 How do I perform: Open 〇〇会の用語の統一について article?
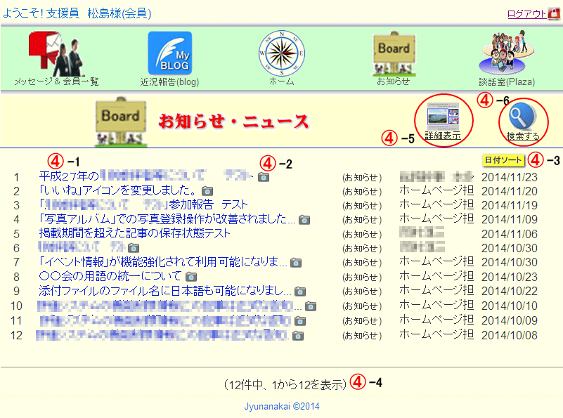point(110,277)
